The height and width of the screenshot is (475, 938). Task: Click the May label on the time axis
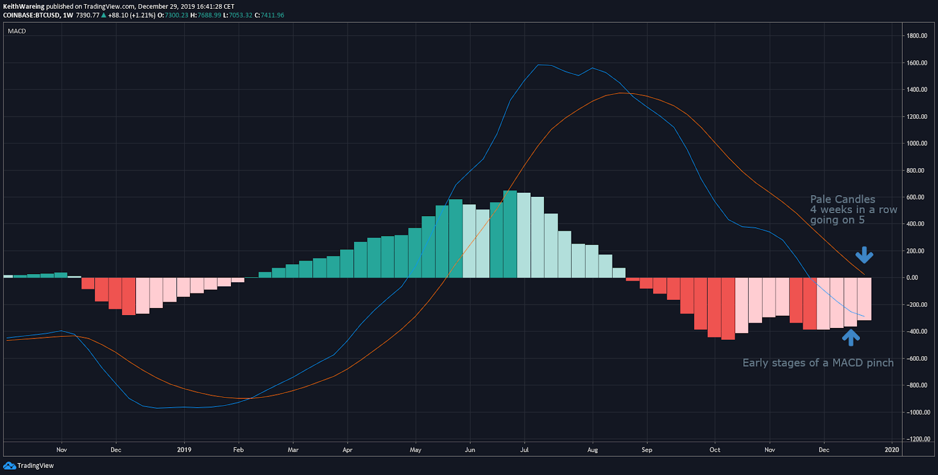[x=416, y=450]
